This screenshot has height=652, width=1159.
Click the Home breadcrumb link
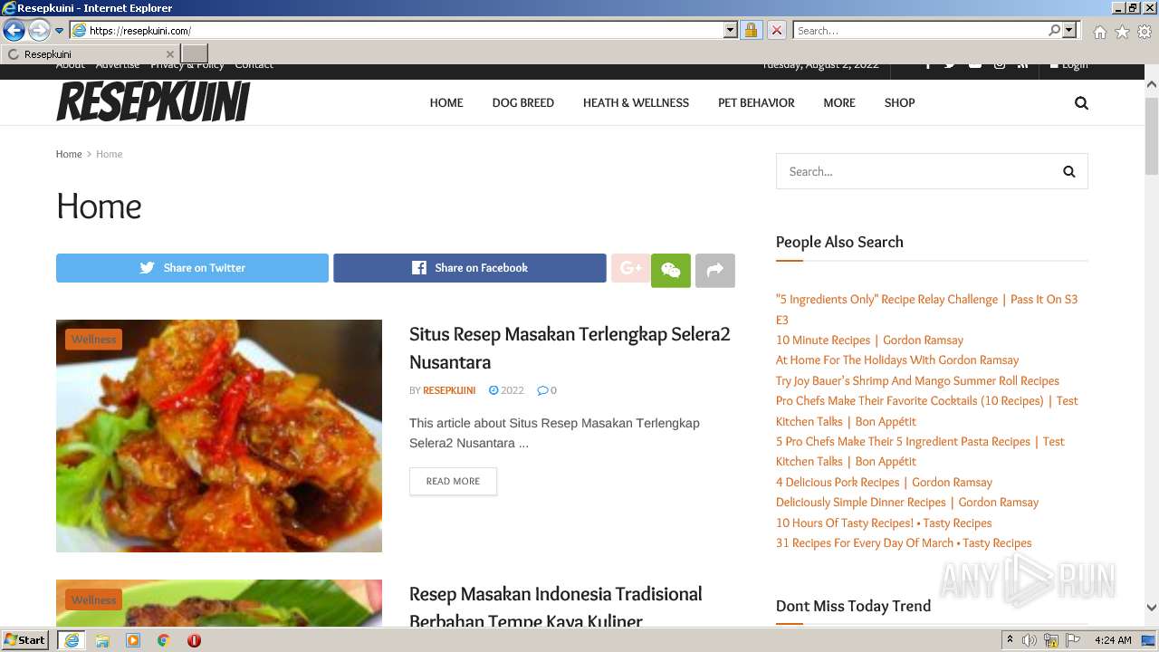click(69, 154)
